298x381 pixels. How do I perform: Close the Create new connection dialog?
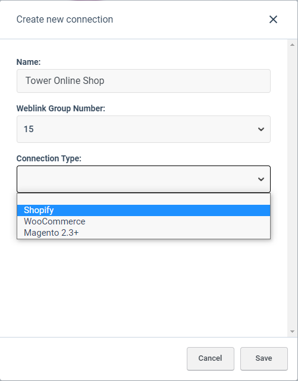coord(273,20)
